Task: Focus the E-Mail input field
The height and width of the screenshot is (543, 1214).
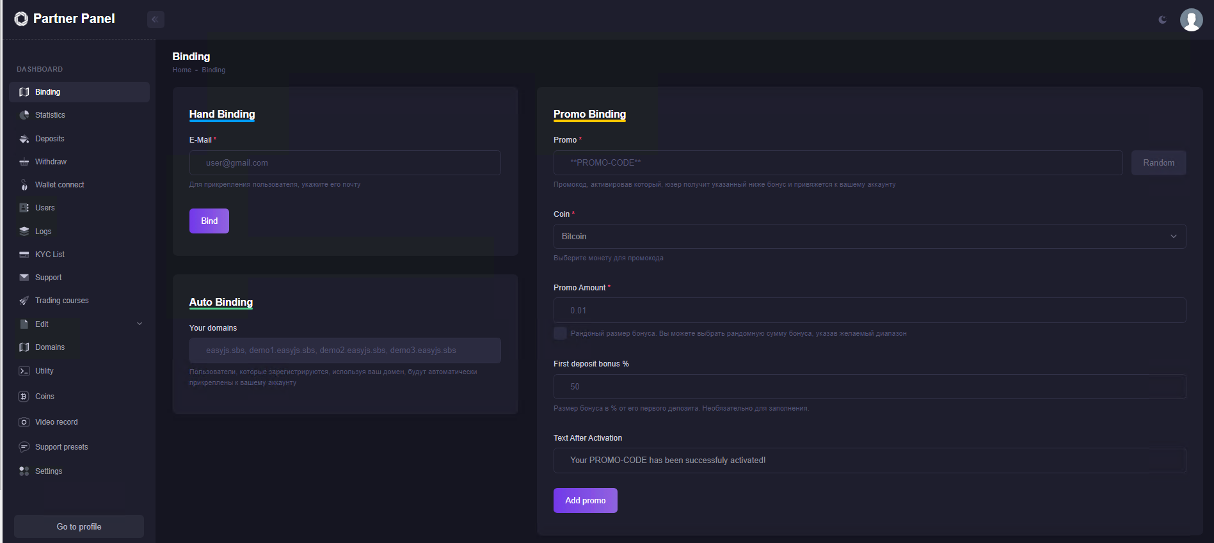Action: click(x=345, y=163)
